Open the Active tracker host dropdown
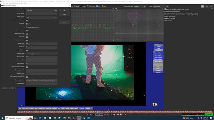The image size is (214, 120). [x=140, y=6]
